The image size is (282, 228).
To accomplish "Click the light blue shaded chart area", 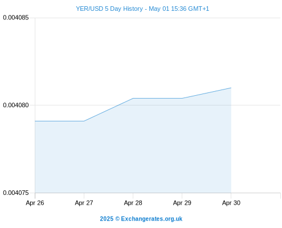I will (133, 152).
